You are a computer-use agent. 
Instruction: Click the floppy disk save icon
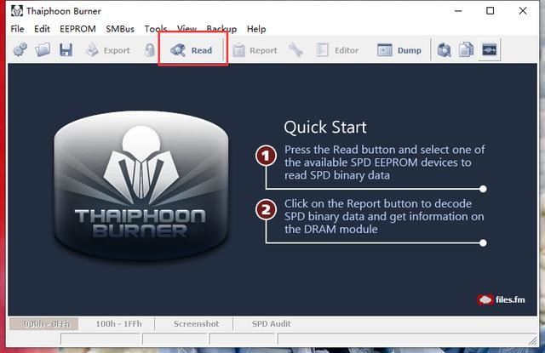[x=66, y=50]
